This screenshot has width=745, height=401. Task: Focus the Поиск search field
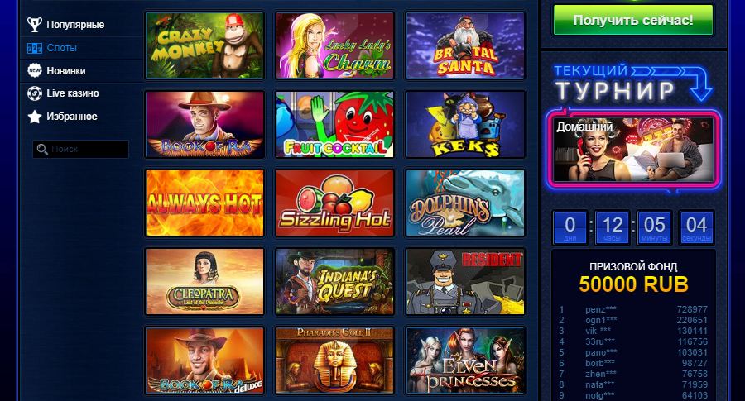pyautogui.click(x=80, y=149)
